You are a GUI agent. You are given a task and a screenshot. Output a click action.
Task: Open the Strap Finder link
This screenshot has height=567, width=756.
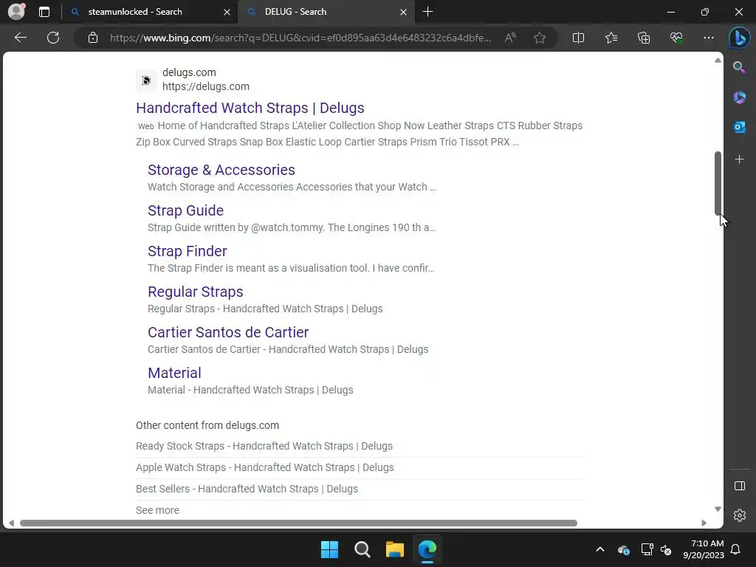(187, 251)
